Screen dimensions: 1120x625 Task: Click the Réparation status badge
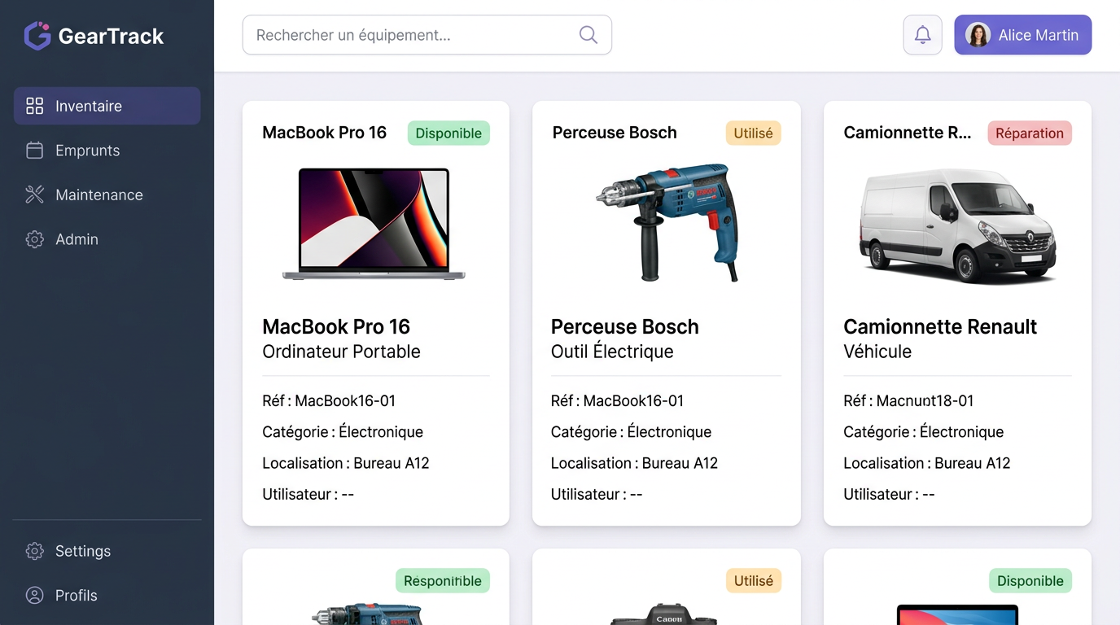click(x=1030, y=133)
